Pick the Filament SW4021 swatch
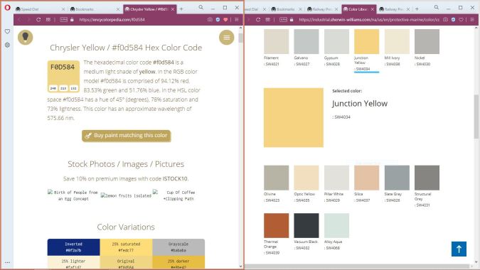 click(276, 42)
